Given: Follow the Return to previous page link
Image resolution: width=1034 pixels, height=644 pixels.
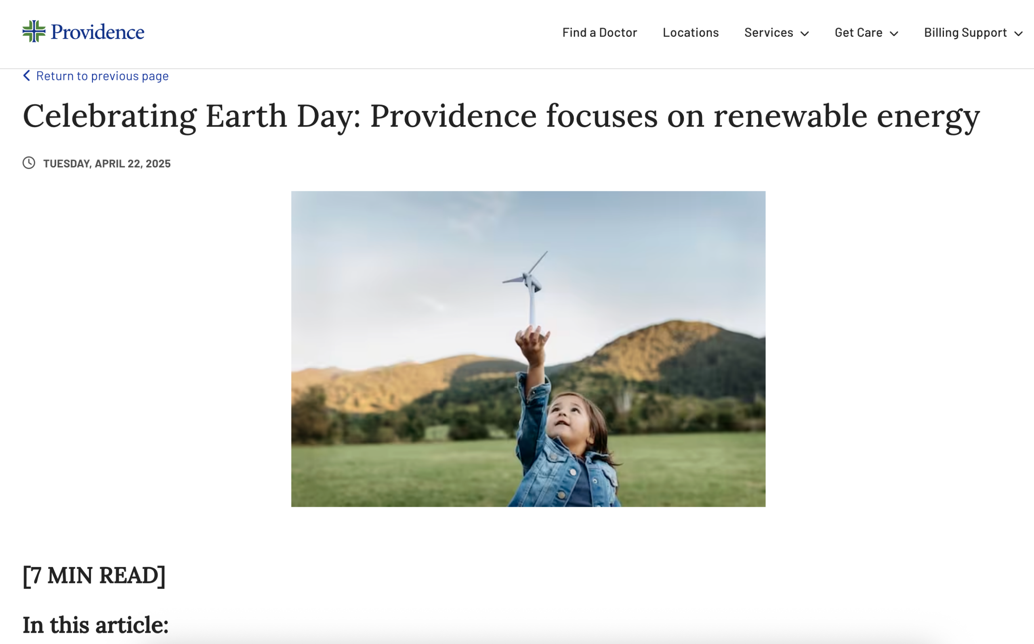Looking at the screenshot, I should [102, 76].
